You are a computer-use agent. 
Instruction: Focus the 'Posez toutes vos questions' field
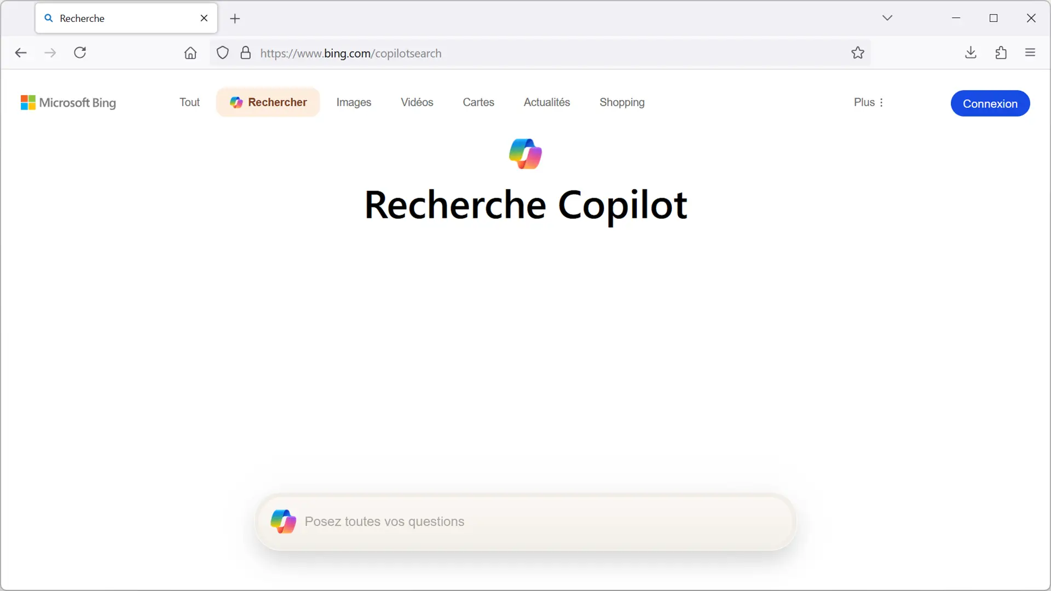525,522
